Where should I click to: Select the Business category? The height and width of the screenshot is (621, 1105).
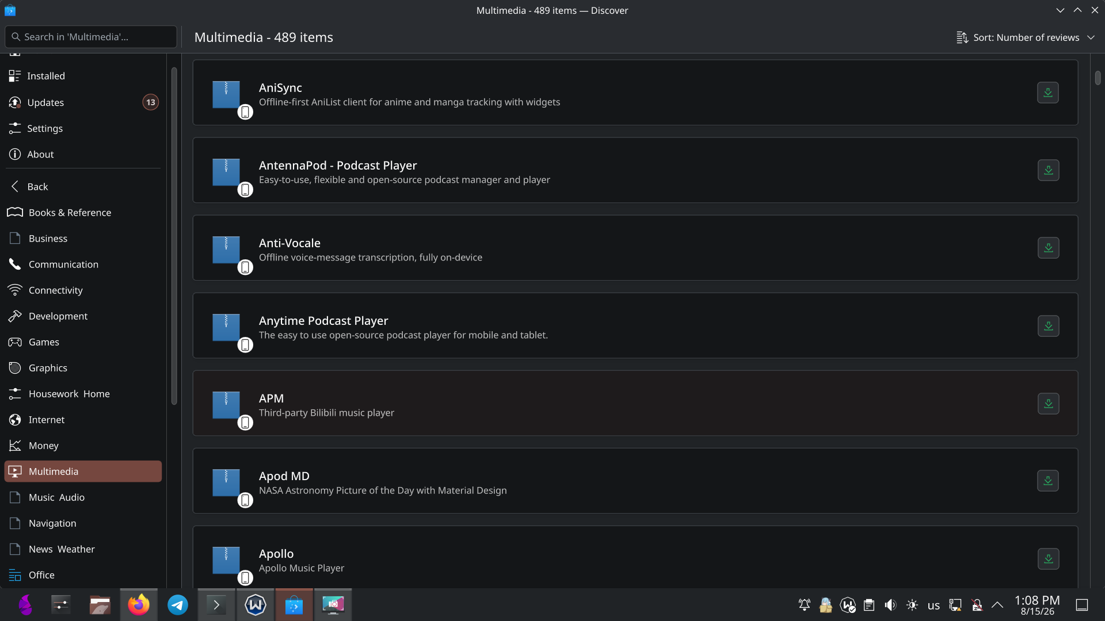click(83, 238)
